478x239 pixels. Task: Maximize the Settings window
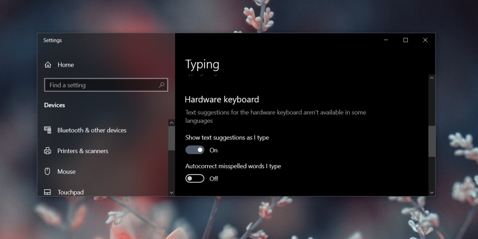[406, 40]
